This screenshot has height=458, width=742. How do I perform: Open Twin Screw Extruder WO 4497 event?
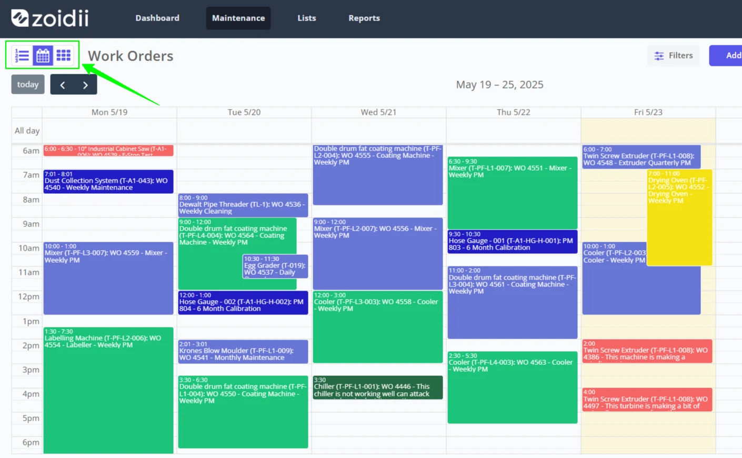pyautogui.click(x=647, y=400)
